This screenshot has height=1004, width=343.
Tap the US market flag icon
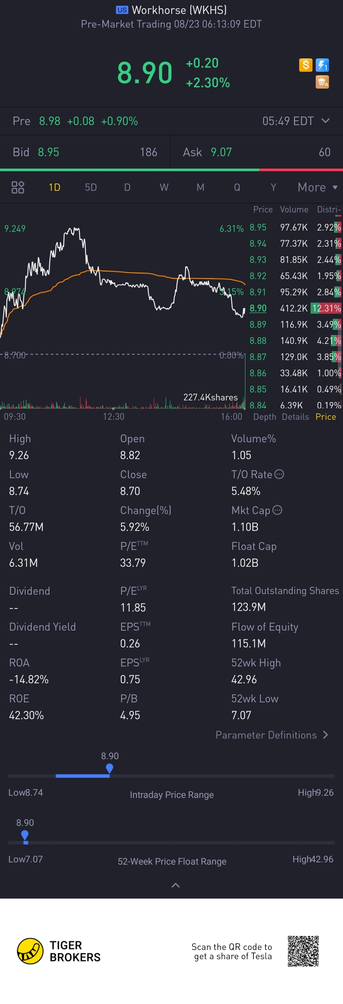[x=122, y=10]
